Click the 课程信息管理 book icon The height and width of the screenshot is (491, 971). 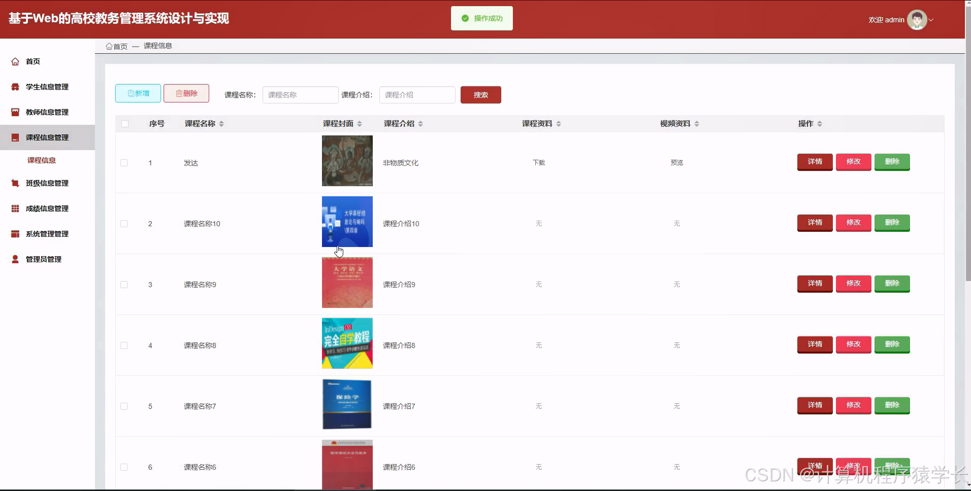[15, 137]
